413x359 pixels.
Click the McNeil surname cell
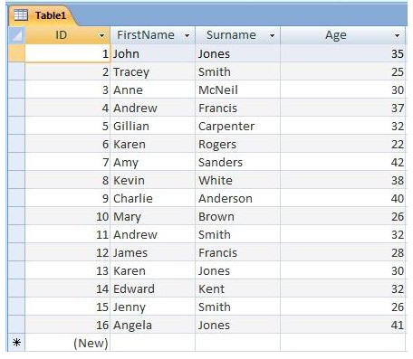(x=238, y=90)
